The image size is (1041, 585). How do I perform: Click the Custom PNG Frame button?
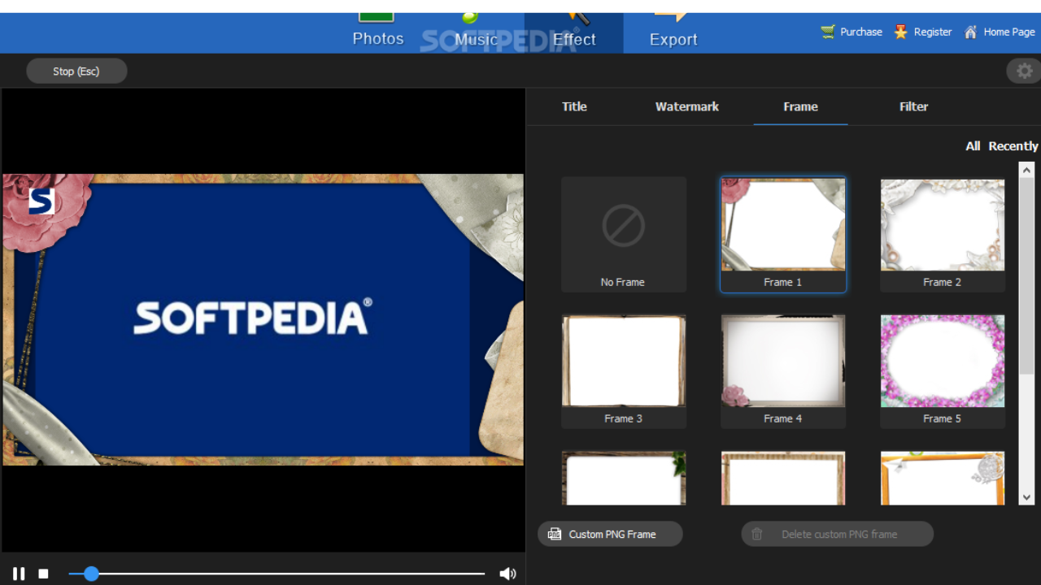coord(610,534)
